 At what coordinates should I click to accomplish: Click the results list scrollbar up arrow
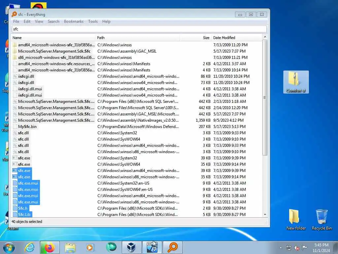[265, 37]
